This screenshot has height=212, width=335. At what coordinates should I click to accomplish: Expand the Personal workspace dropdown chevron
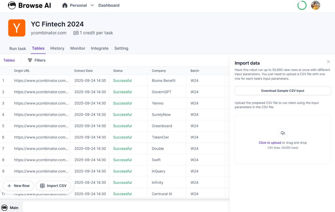92,5
